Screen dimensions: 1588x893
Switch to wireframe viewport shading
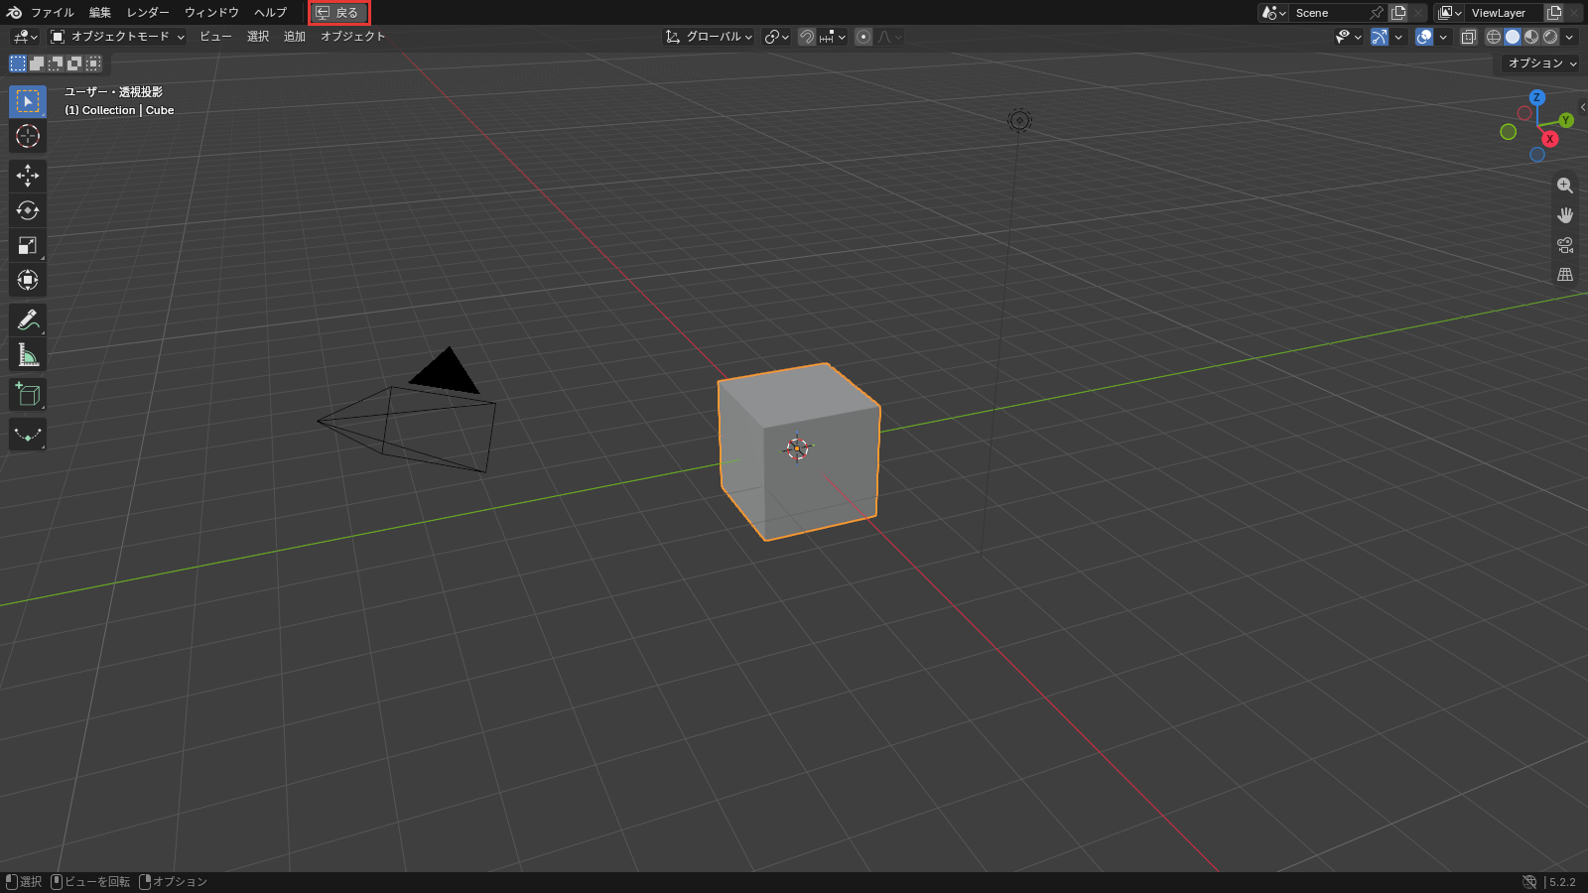[1494, 37]
